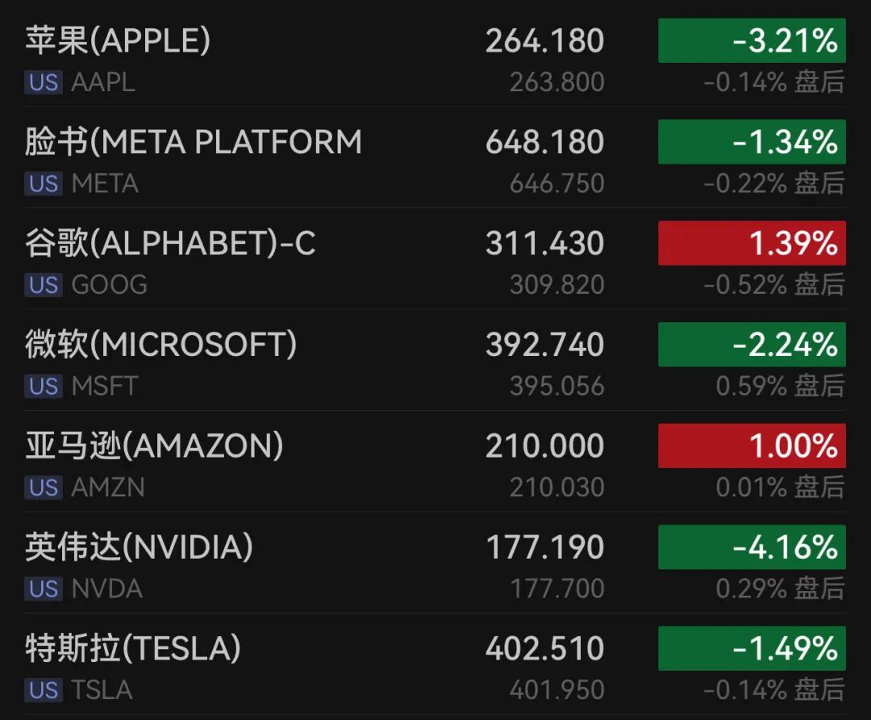
Task: Tap Meta's last price 648.180
Action: point(544,142)
